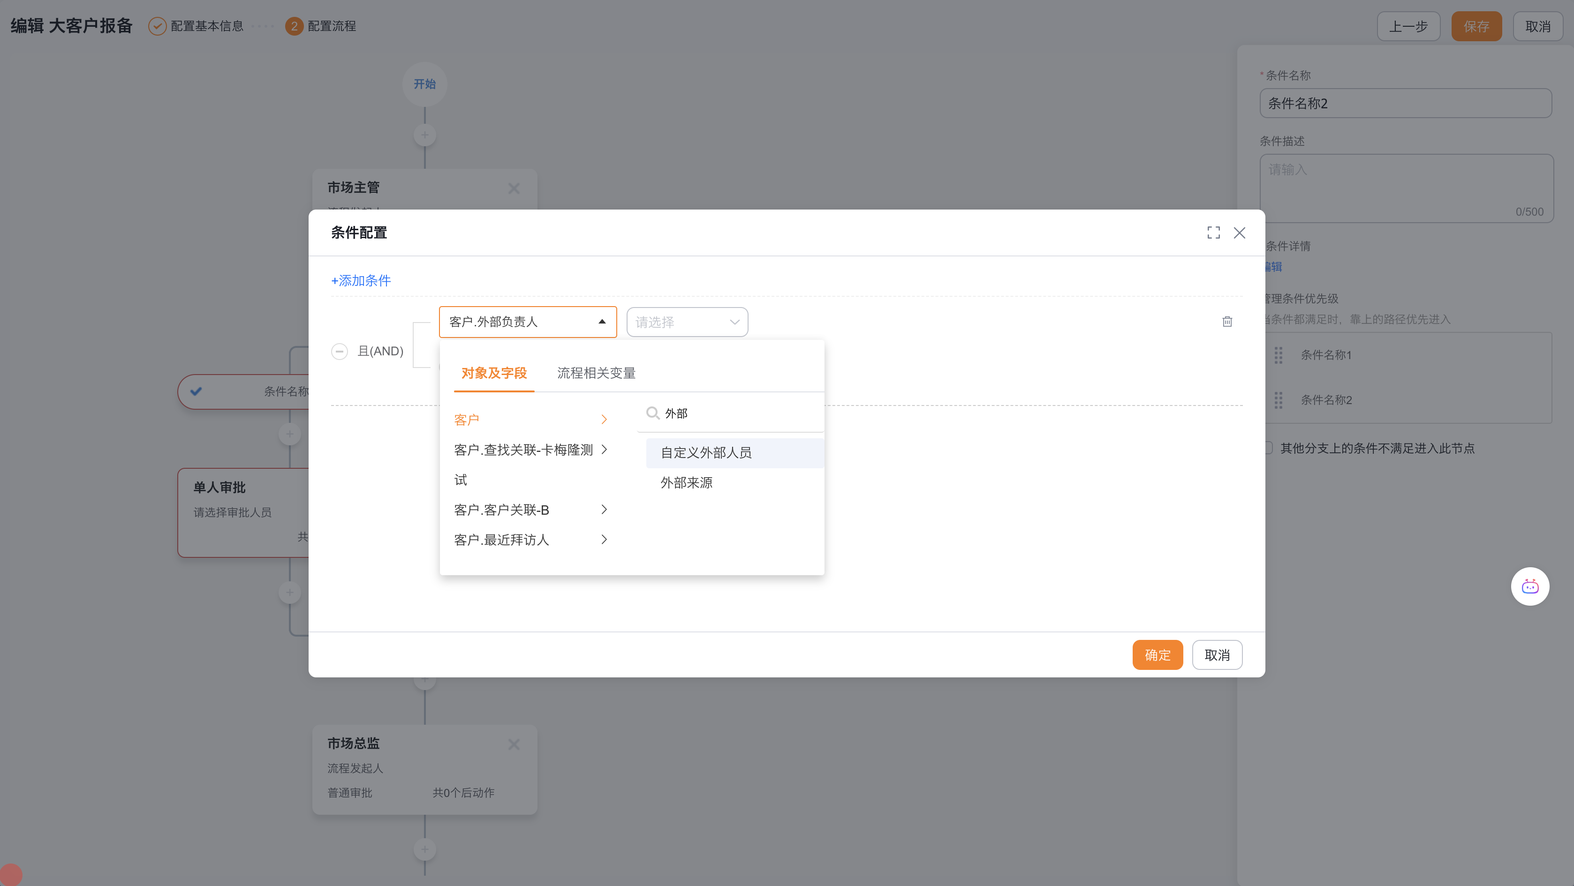Viewport: 1574px width, 886px height.
Task: Close the 条件配置 dialog with X
Action: [1239, 233]
